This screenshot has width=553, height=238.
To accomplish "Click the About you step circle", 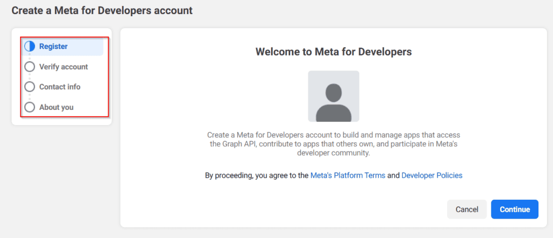I will pyautogui.click(x=30, y=107).
